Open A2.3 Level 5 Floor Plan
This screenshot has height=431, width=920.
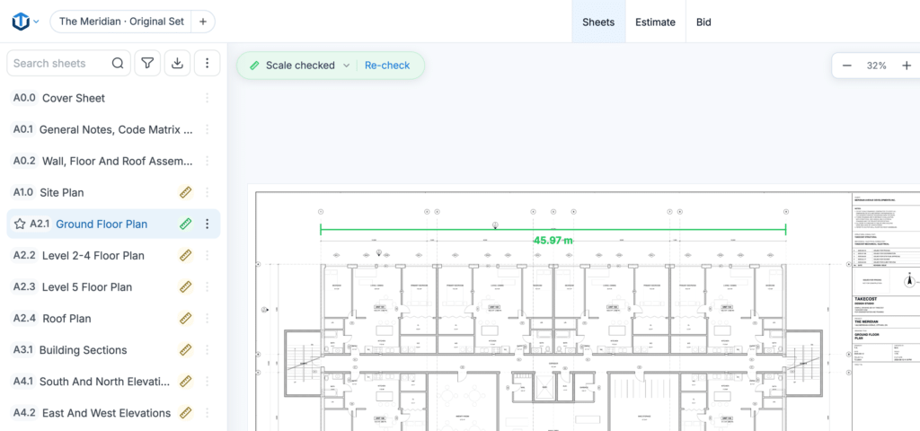point(113,286)
